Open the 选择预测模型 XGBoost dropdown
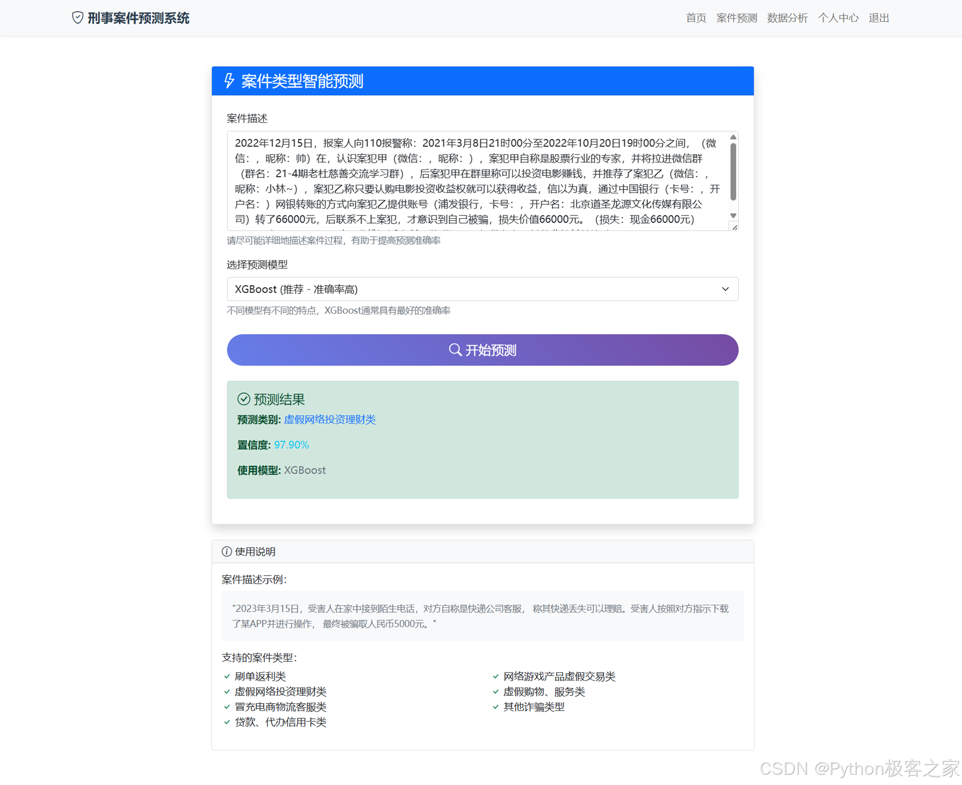Viewport: 962px width, 785px height. click(x=482, y=289)
